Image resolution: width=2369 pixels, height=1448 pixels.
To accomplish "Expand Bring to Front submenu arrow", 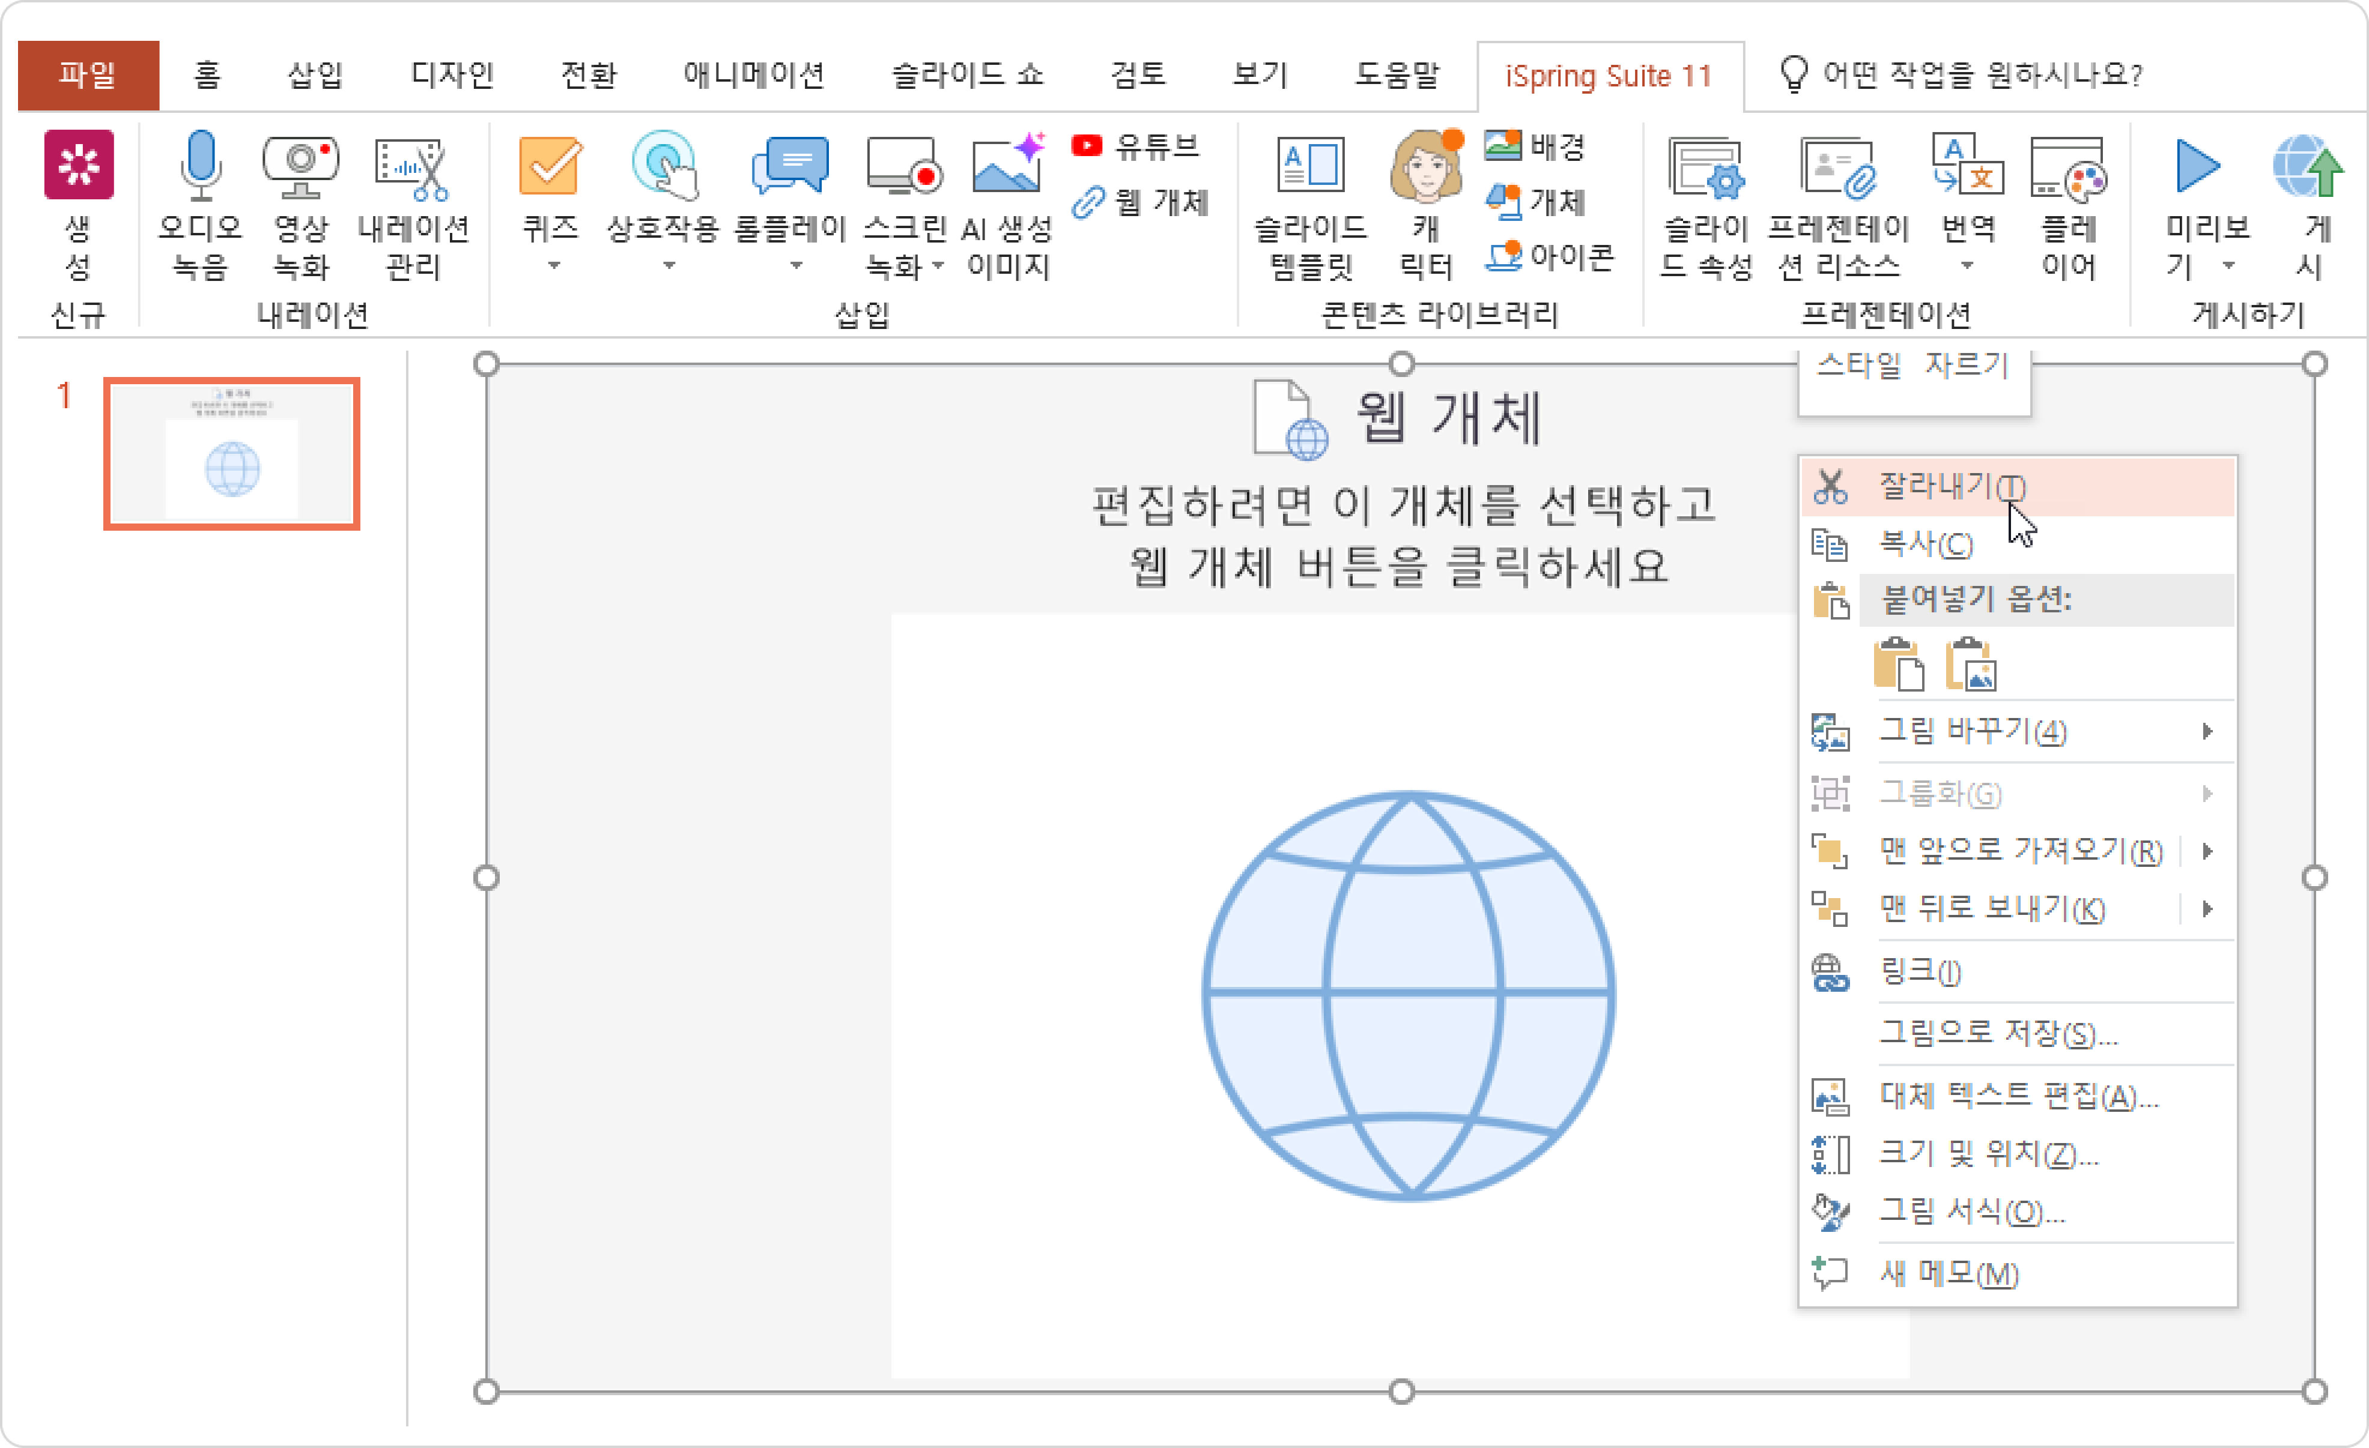I will 2207,851.
